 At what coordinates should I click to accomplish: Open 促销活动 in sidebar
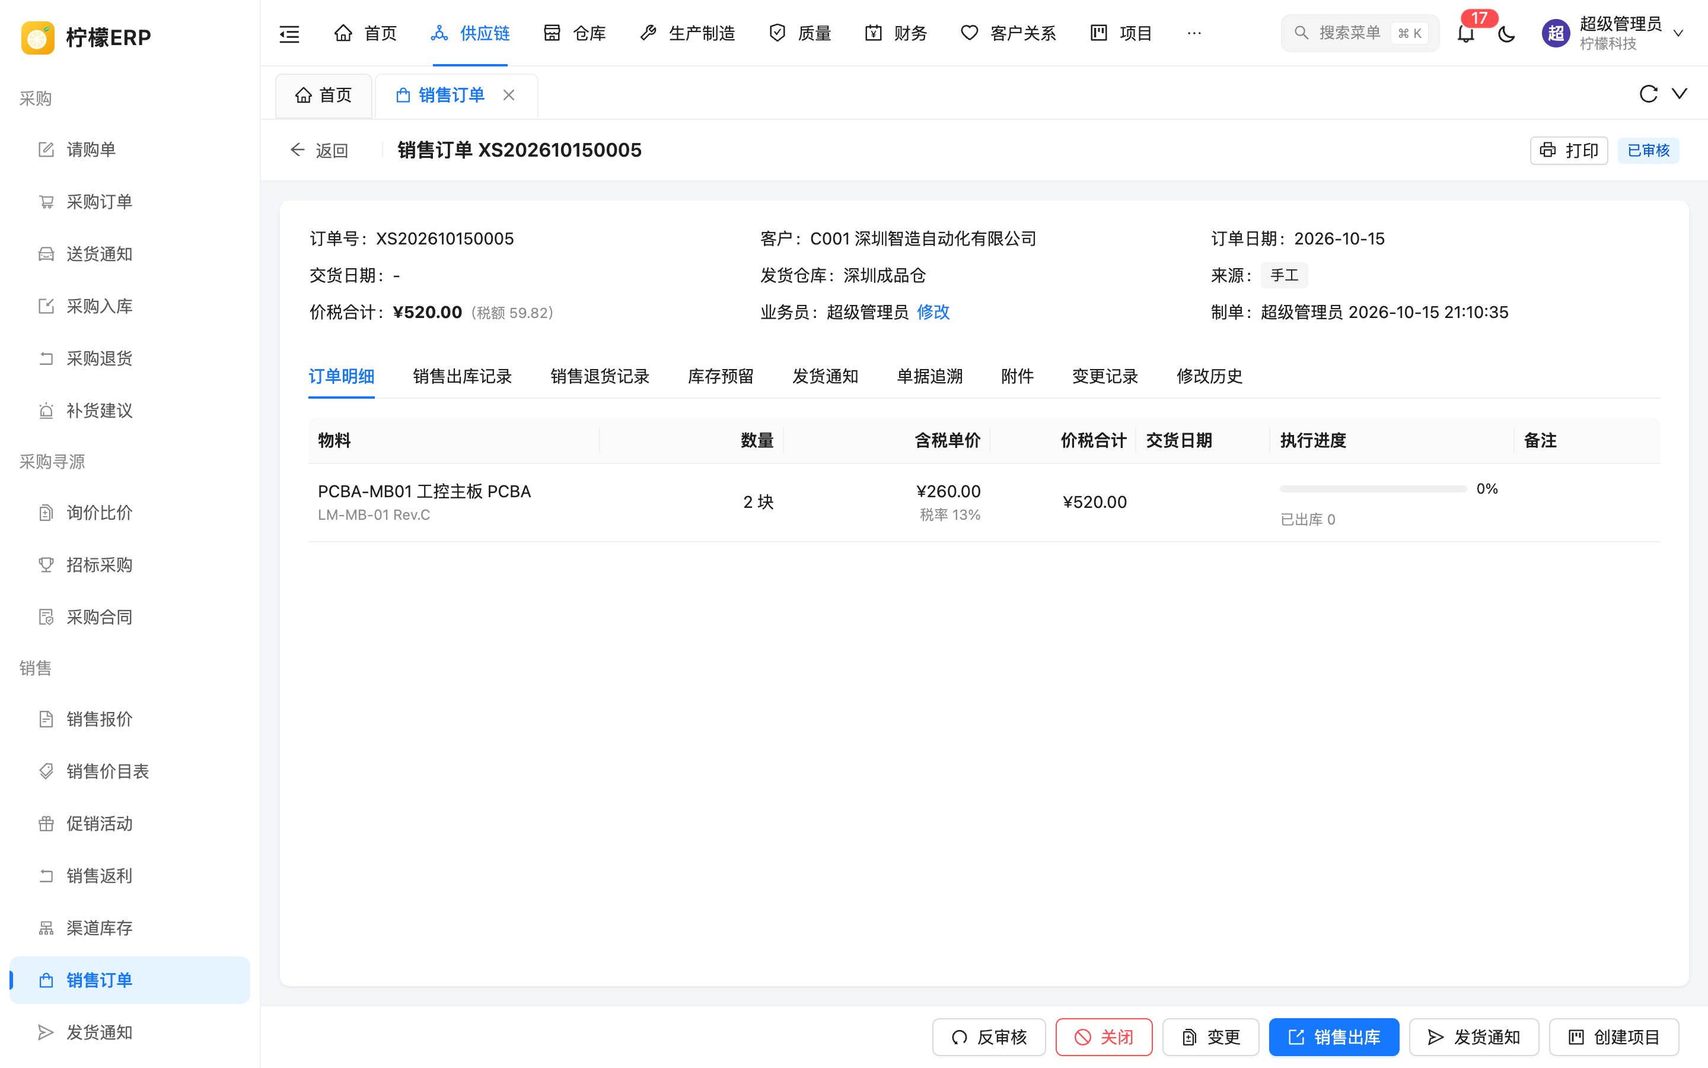click(130, 824)
